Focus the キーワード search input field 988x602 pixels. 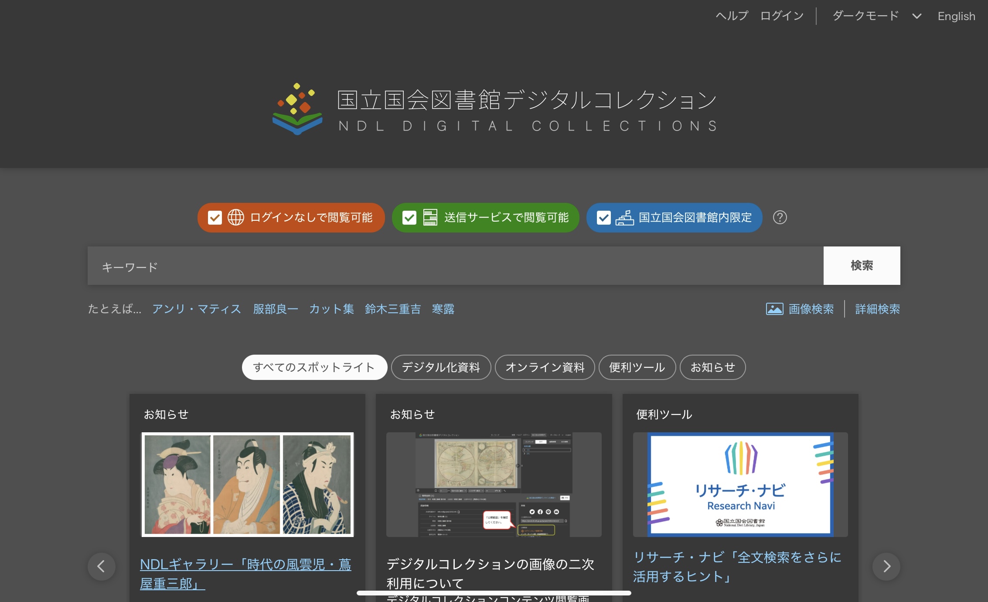click(456, 266)
